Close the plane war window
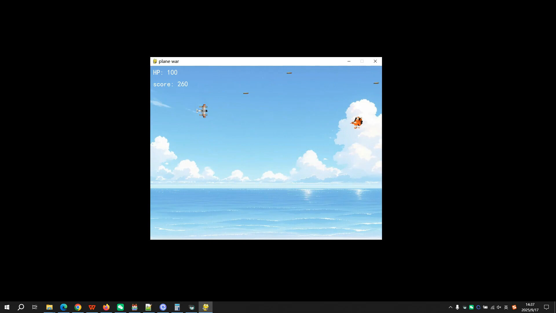The width and height of the screenshot is (556, 313). click(x=375, y=61)
